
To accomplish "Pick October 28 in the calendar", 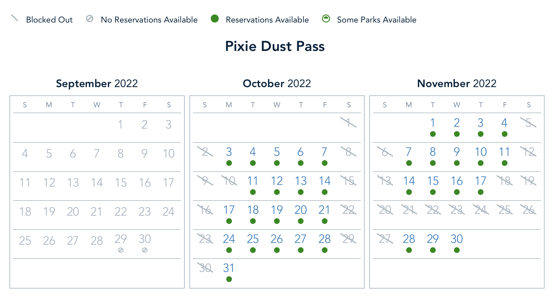I will pyautogui.click(x=325, y=239).
